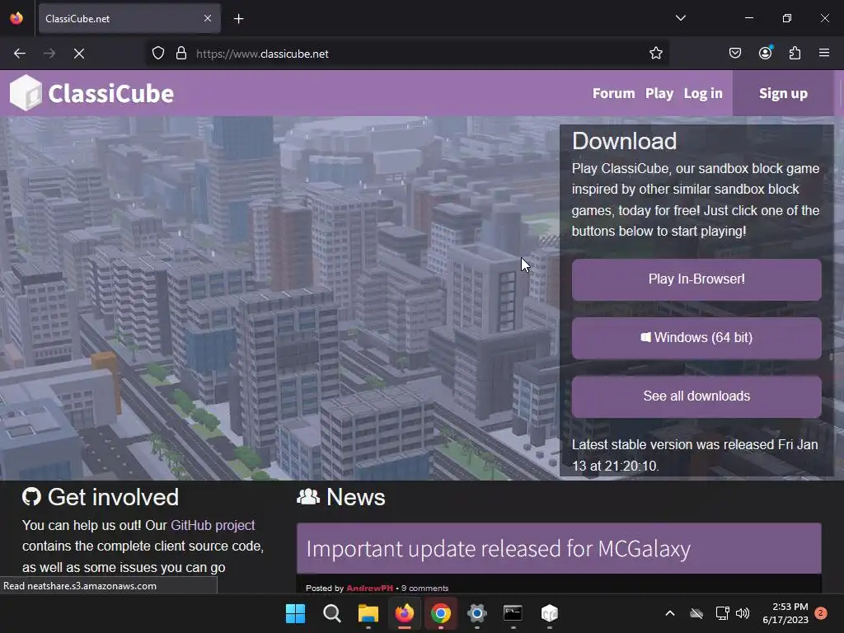Open the volume speaker tray icon
844x633 pixels.
[743, 613]
